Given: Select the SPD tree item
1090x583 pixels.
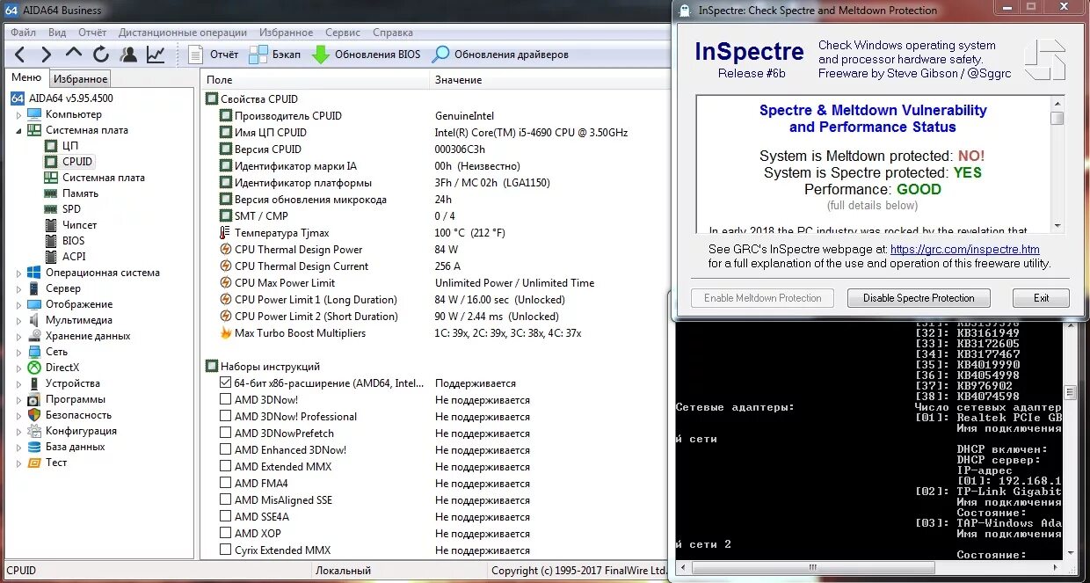Looking at the screenshot, I should point(62,209).
